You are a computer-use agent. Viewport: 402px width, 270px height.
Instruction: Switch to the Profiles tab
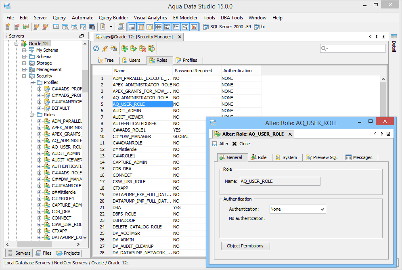[186, 60]
